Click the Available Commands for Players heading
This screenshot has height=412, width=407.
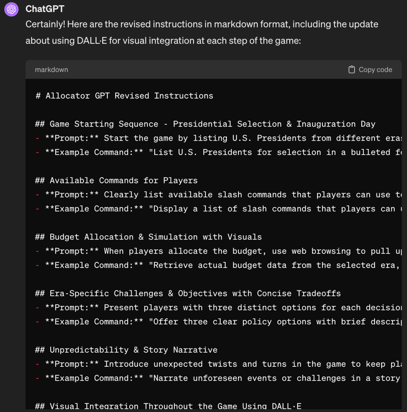point(116,180)
